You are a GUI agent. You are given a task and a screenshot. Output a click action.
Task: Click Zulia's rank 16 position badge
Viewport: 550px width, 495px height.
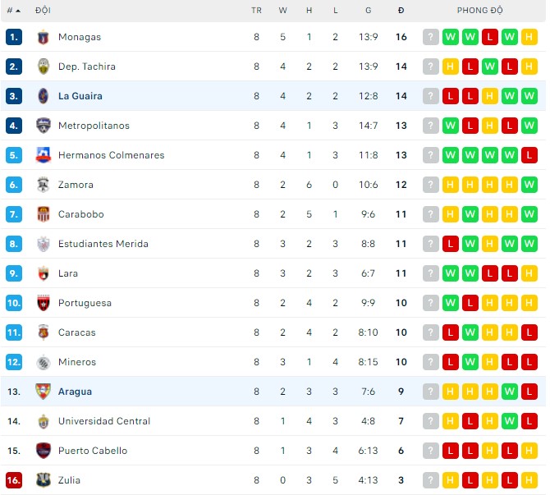[14, 480]
